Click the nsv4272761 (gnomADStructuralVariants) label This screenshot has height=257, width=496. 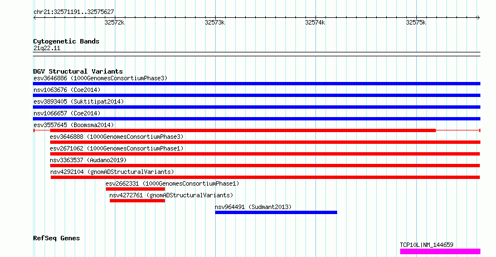pos(171,195)
